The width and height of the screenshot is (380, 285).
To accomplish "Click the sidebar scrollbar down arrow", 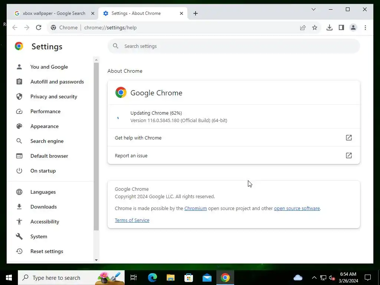I will point(96,260).
